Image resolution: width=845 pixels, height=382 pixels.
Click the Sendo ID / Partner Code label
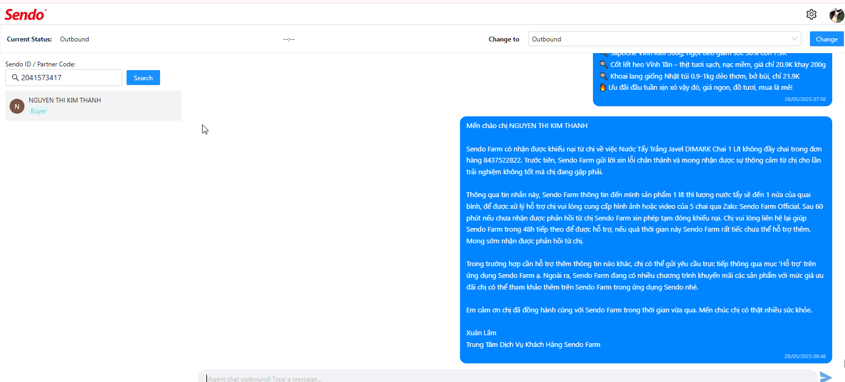(x=40, y=64)
